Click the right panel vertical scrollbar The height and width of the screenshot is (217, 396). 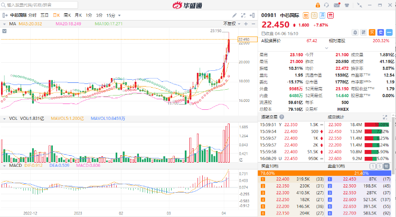[x=393, y=147]
